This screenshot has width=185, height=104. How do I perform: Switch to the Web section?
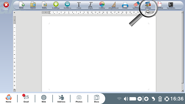click(x=44, y=99)
